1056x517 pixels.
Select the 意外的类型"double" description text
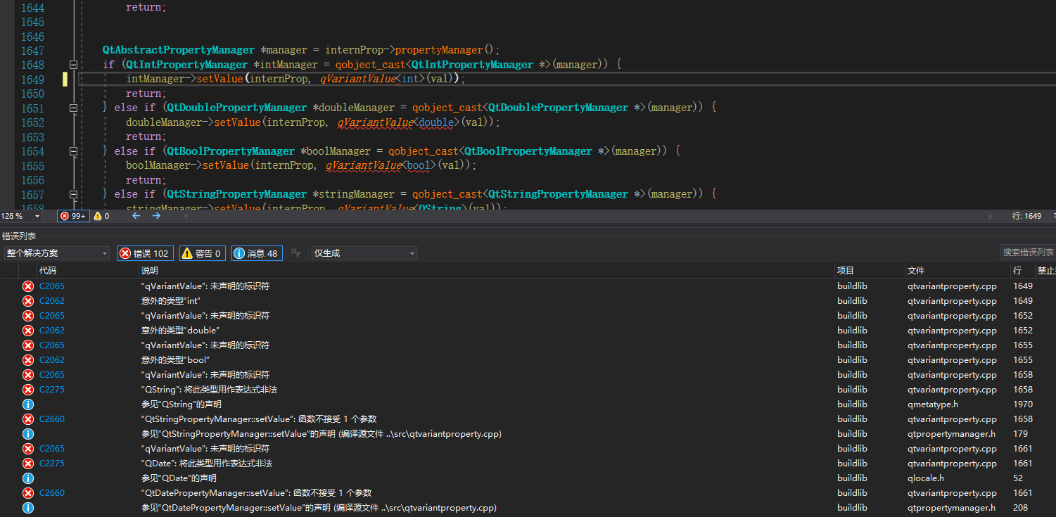pos(181,331)
